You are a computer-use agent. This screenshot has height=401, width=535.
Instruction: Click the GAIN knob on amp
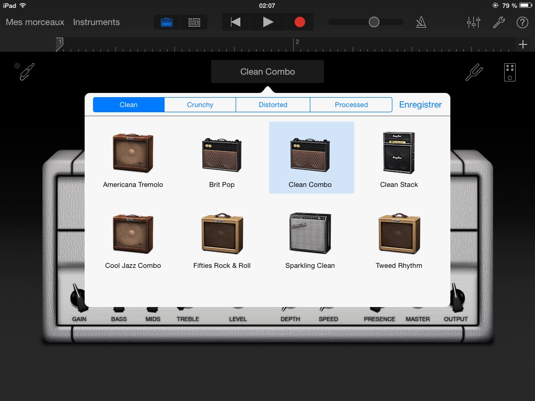pos(78,298)
